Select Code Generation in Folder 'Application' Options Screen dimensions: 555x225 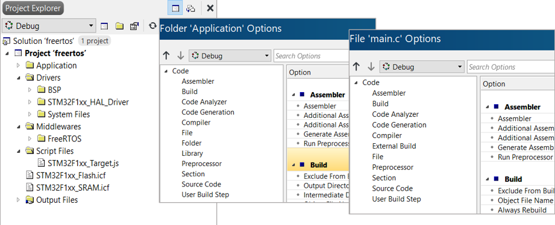point(208,112)
